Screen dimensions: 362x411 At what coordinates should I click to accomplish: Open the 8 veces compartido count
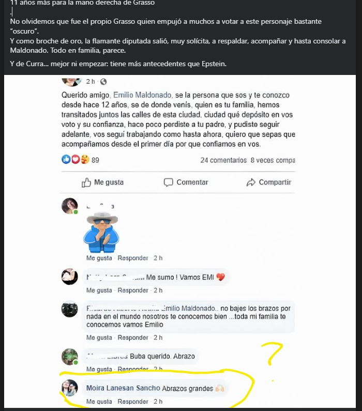coord(273,160)
